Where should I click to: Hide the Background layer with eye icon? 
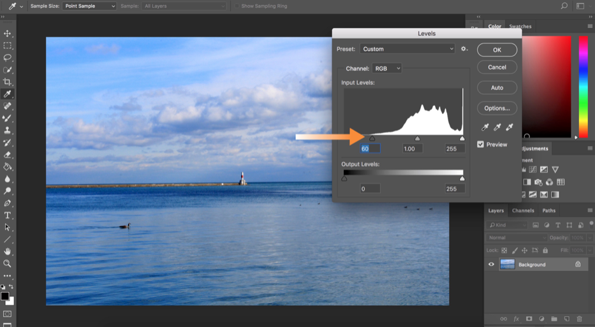492,265
